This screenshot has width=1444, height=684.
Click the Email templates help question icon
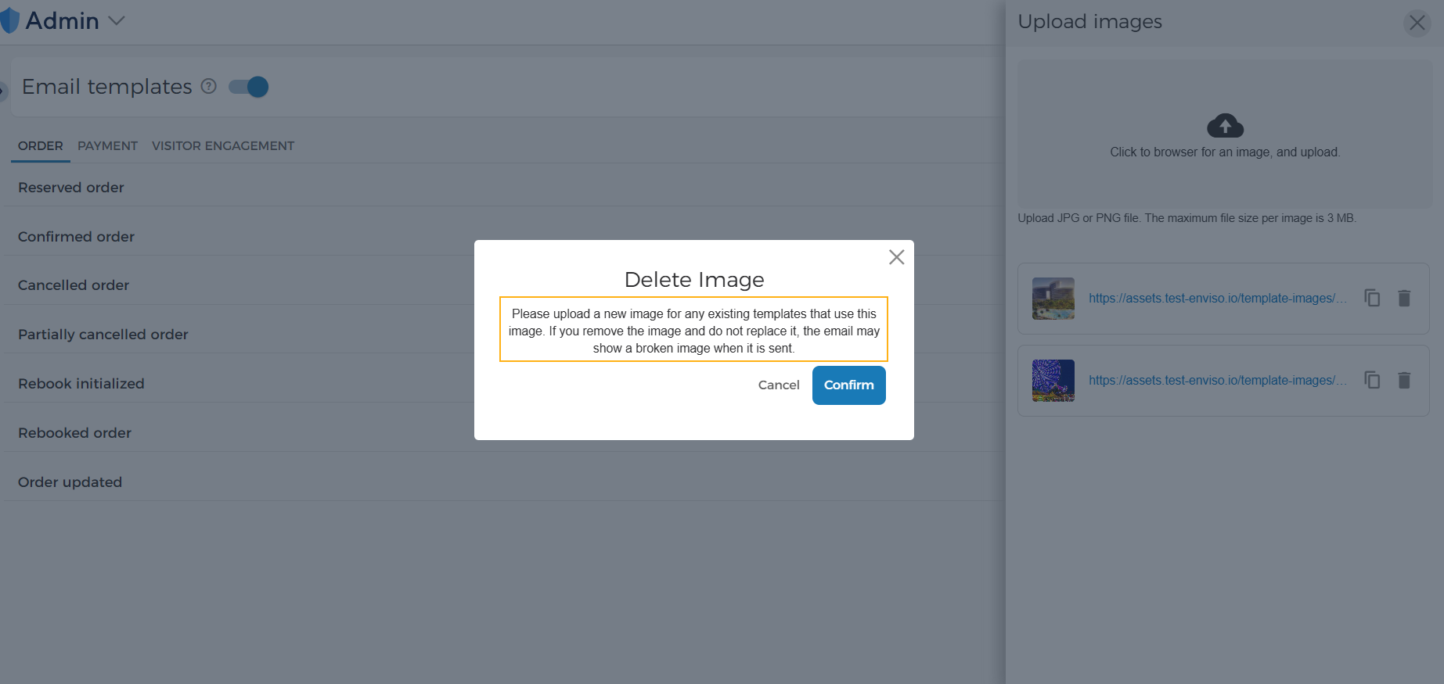[x=208, y=86]
